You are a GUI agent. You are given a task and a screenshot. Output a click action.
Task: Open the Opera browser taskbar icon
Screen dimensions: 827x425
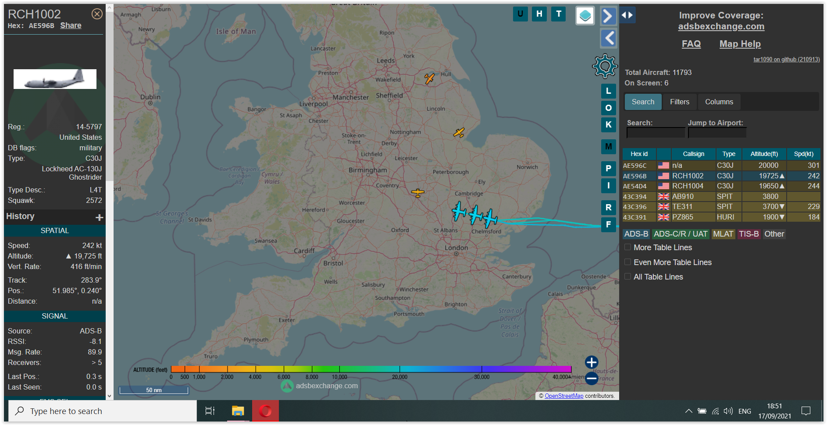[x=265, y=411]
